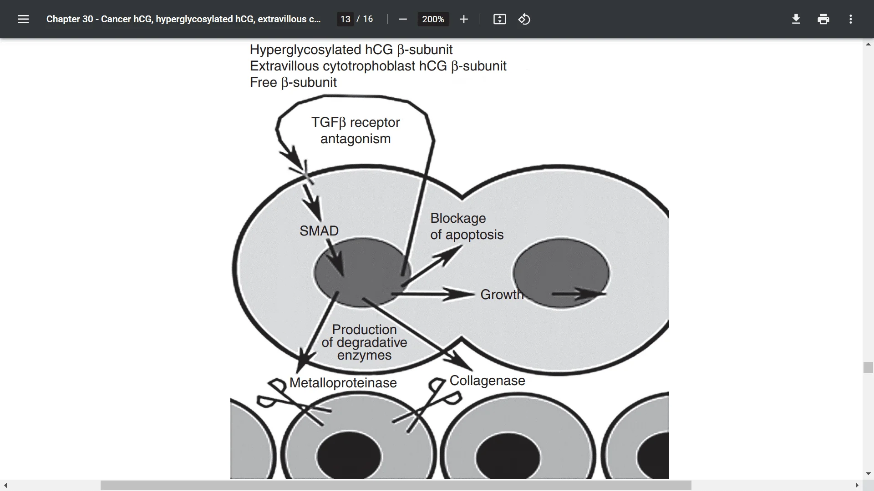The height and width of the screenshot is (491, 874).
Task: Click the Chapter 30 document title
Action: pos(183,19)
